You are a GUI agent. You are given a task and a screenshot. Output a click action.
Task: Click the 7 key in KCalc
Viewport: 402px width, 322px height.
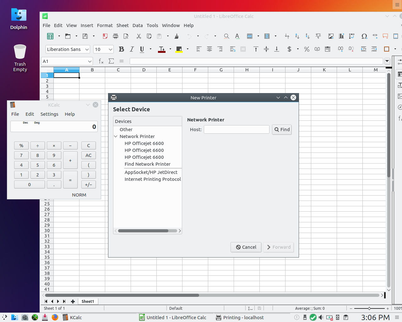[21, 155]
